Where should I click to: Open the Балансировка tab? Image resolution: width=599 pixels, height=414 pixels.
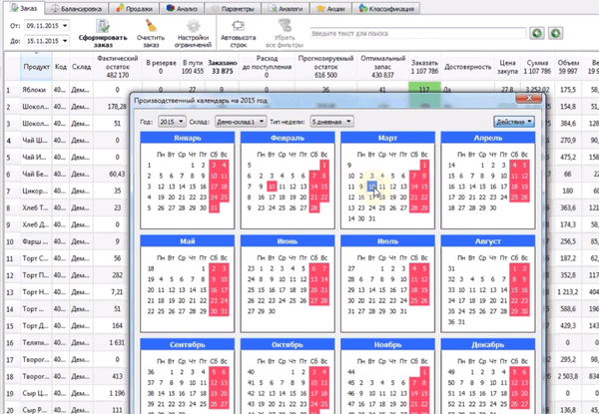77,8
